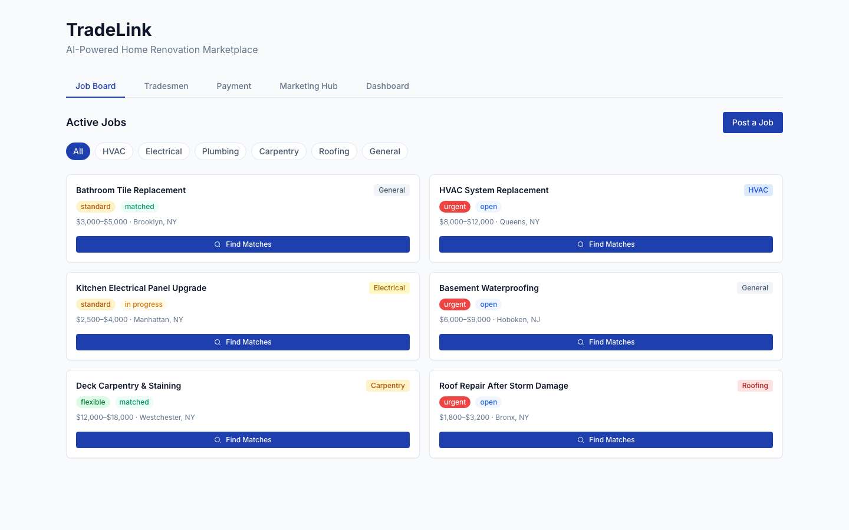
Task: Click search icon in Basement Waterproofing card
Action: pyautogui.click(x=581, y=342)
